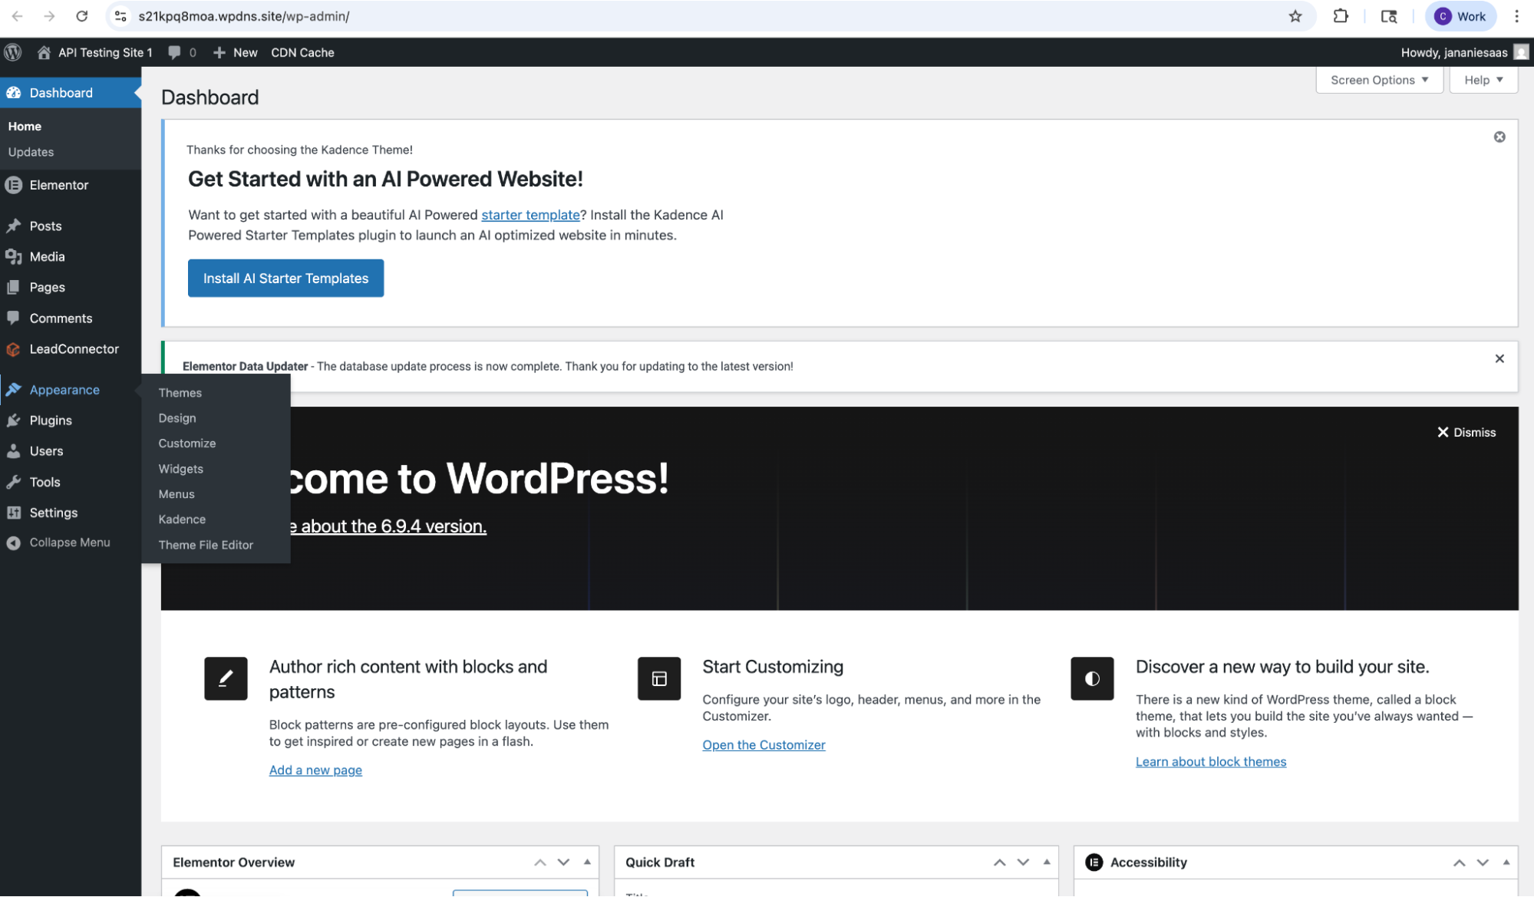Screen dimensions: 1534x897
Task: Click the WordPress logo icon in admin bar
Action: (x=13, y=52)
